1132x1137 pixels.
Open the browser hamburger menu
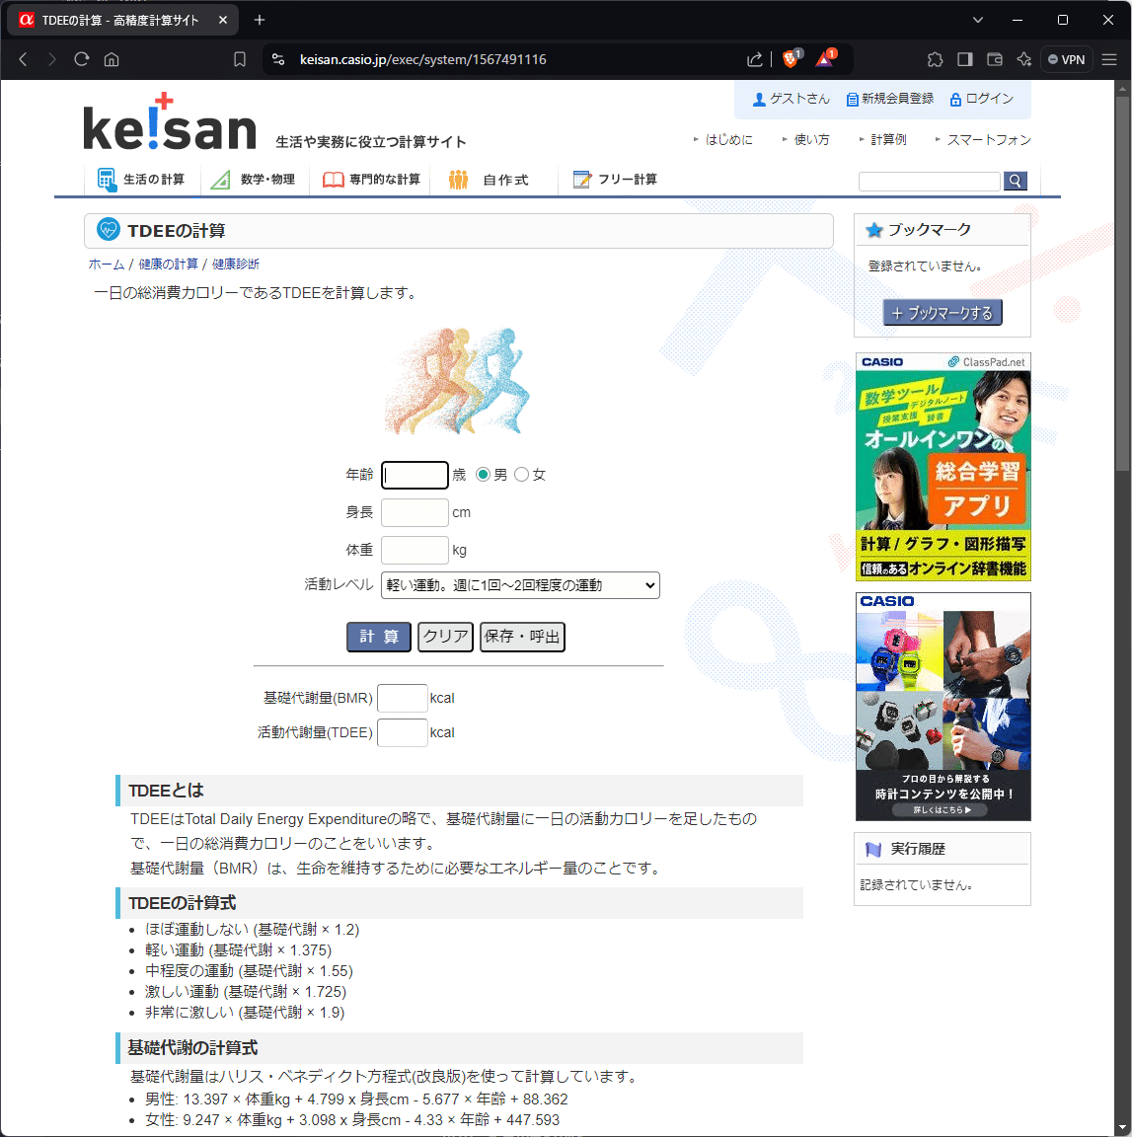point(1109,59)
